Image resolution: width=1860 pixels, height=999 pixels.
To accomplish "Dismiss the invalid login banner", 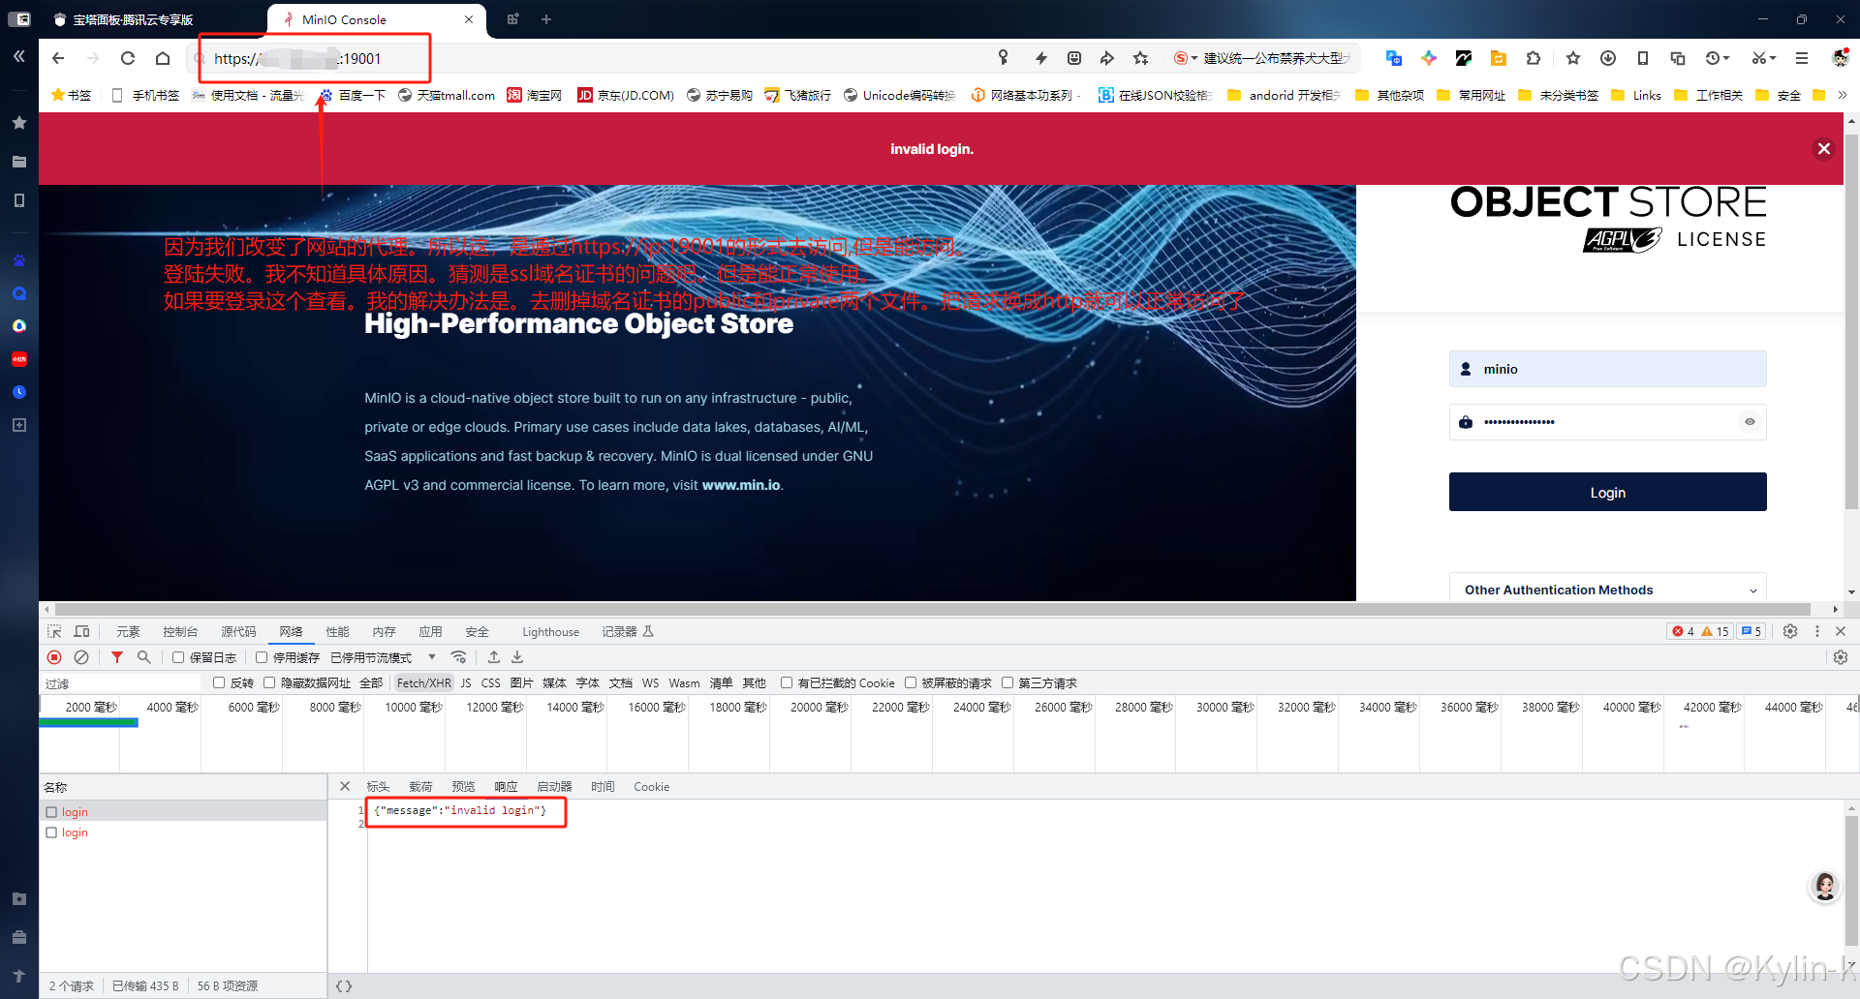I will 1824,148.
